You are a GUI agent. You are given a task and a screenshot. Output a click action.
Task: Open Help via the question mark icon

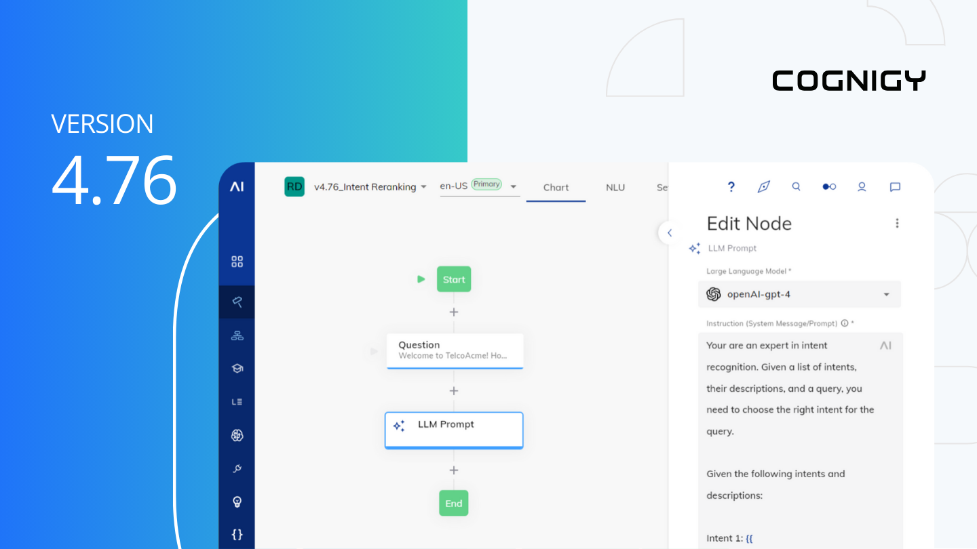point(731,186)
